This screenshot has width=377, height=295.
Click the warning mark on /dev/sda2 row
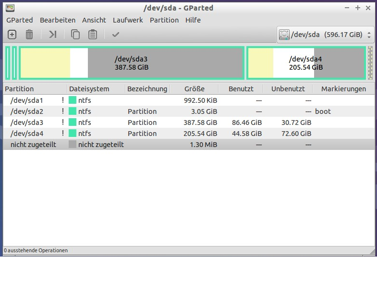63,111
